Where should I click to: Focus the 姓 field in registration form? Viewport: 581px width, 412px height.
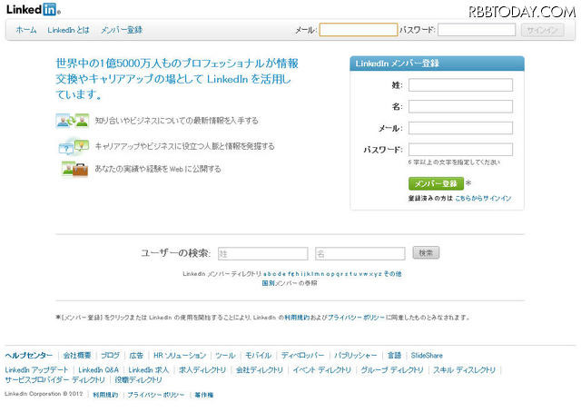[x=460, y=84]
